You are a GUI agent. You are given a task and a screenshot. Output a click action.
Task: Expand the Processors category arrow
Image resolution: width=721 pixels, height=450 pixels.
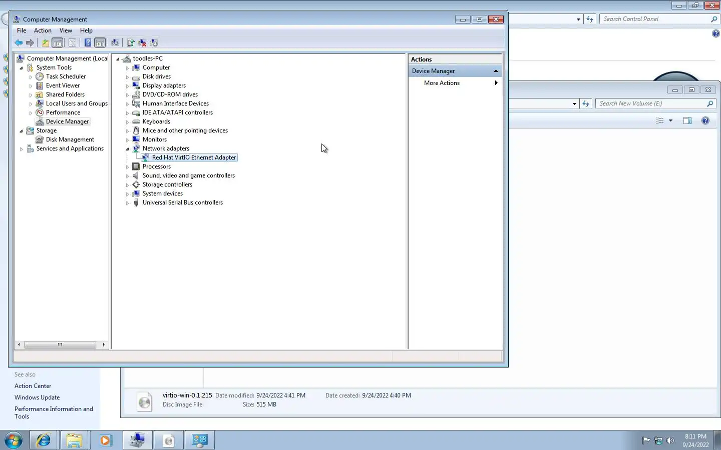tap(127, 166)
